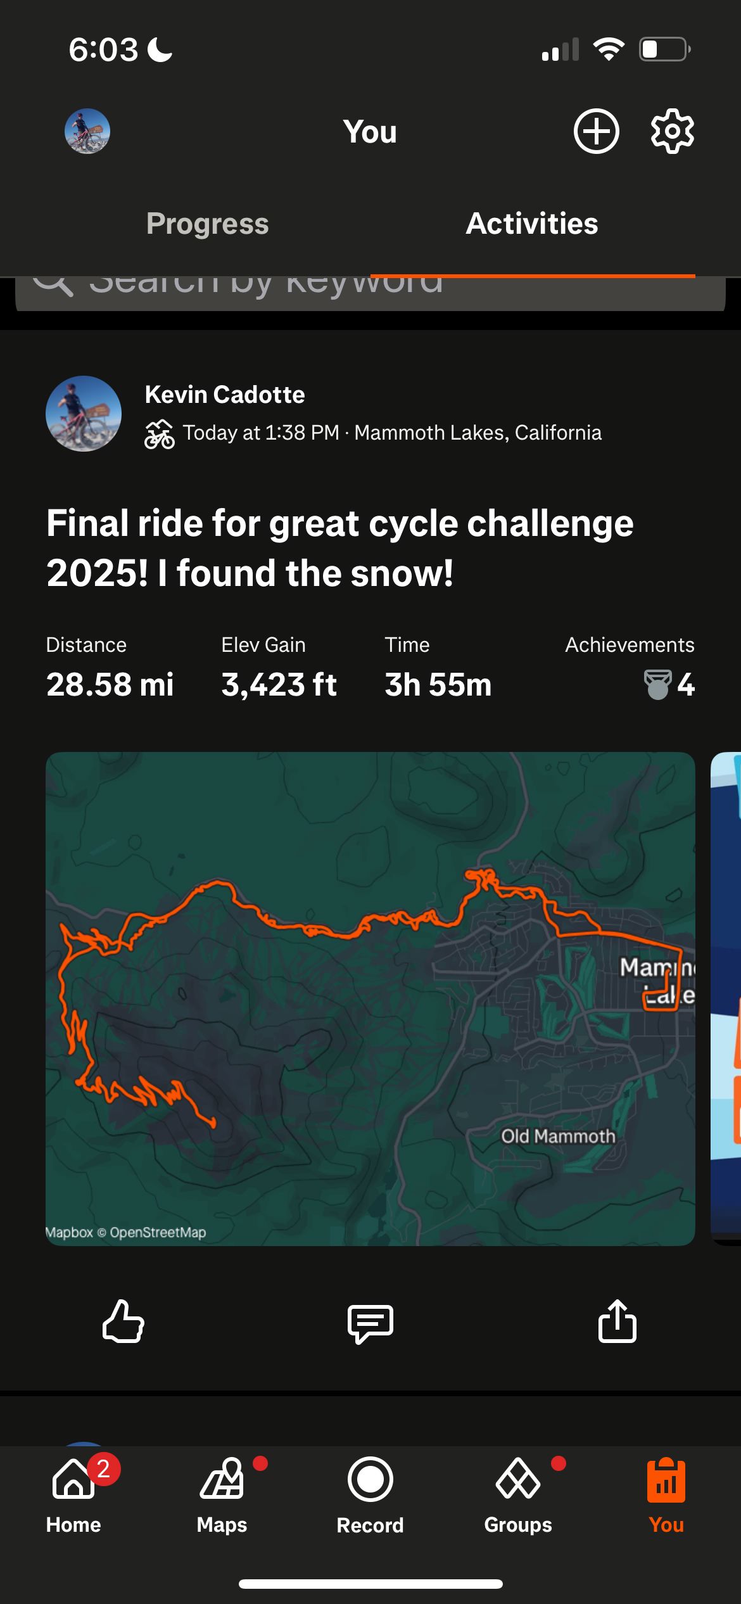Go to Home in bottom navigation

[73, 1494]
